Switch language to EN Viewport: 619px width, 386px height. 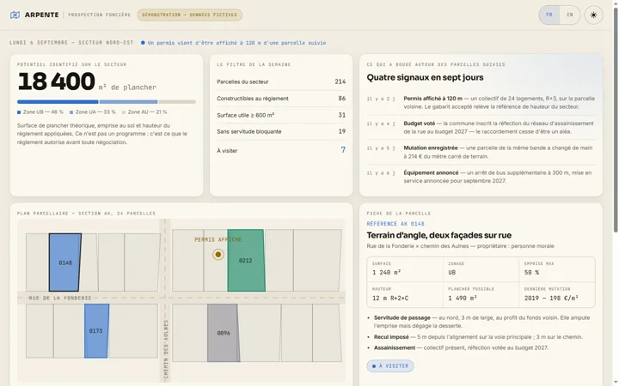coord(570,15)
